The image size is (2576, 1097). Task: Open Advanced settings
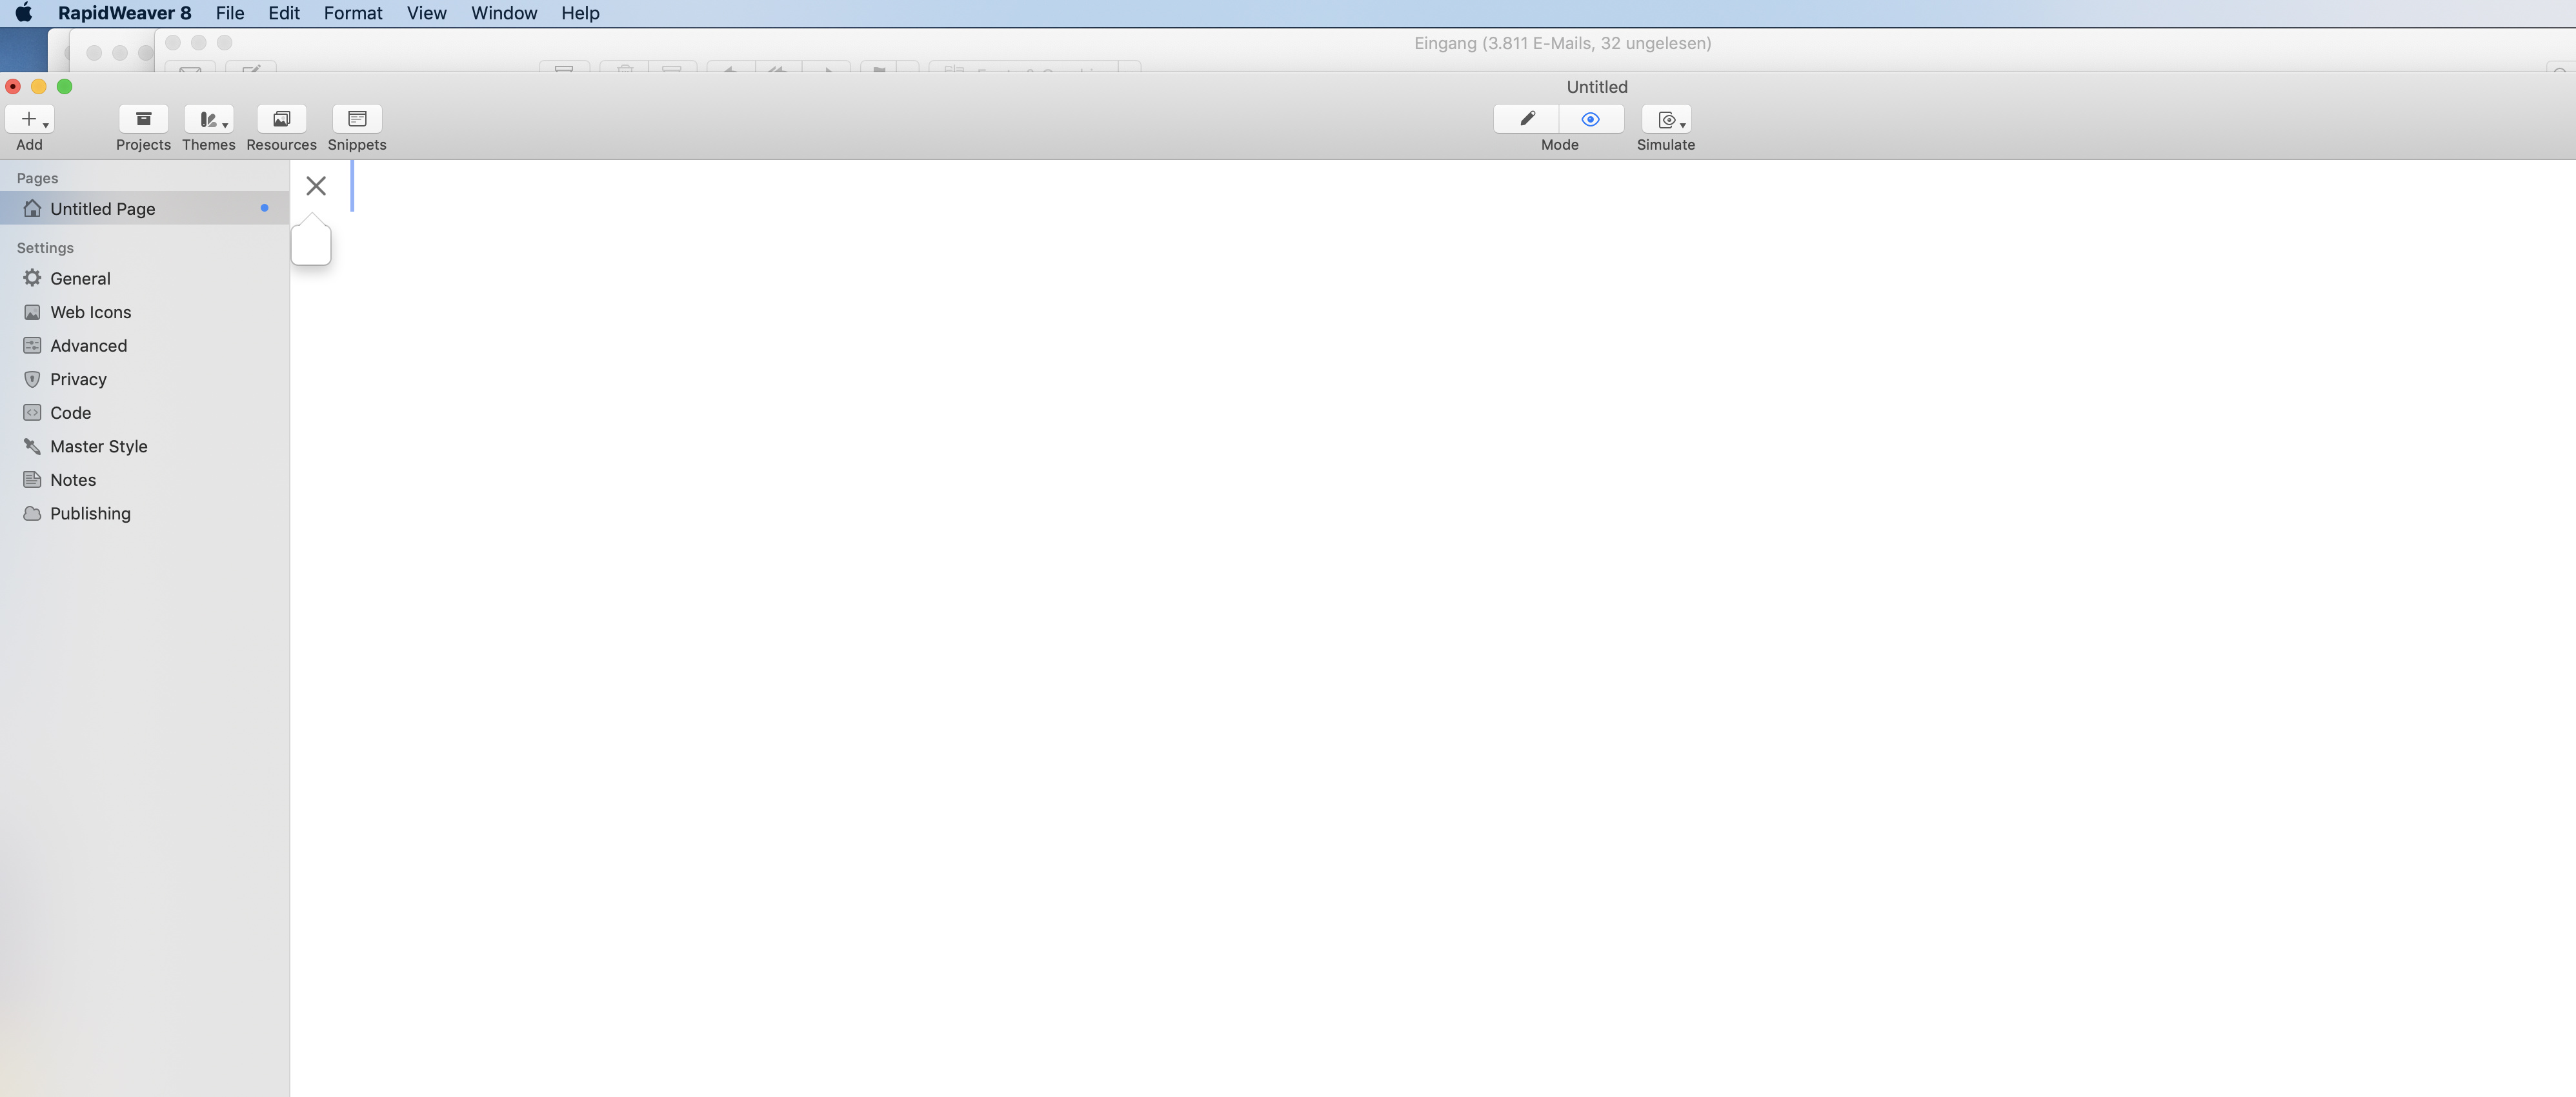(x=145, y=345)
